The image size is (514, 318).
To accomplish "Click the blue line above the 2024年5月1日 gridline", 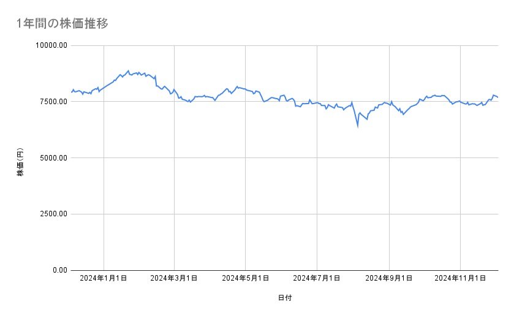I will (x=246, y=89).
